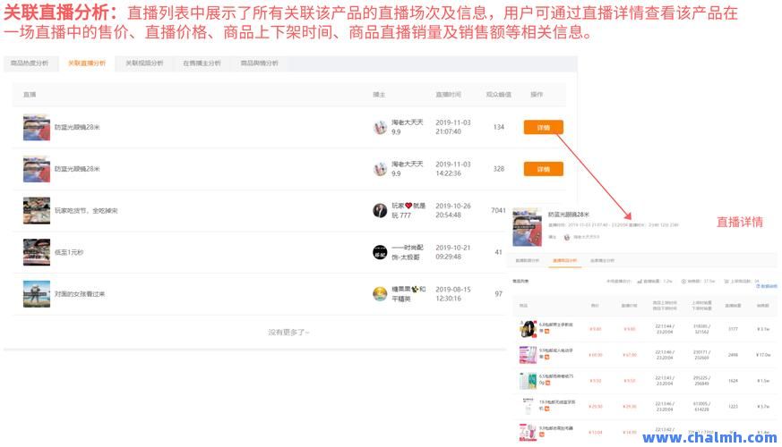Click the 没有更多了 footer text
Image resolution: width=782 pixels, height=447 pixels.
tap(288, 332)
